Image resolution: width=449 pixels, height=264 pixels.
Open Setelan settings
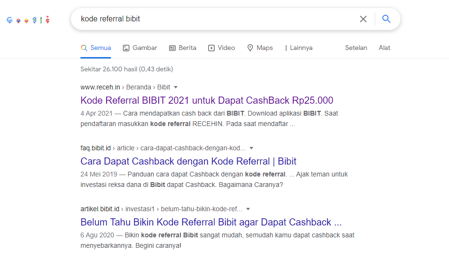[x=356, y=48]
